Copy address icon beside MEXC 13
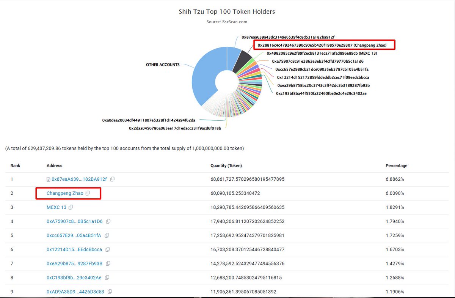Image resolution: width=455 pixels, height=298 pixels. point(71,207)
